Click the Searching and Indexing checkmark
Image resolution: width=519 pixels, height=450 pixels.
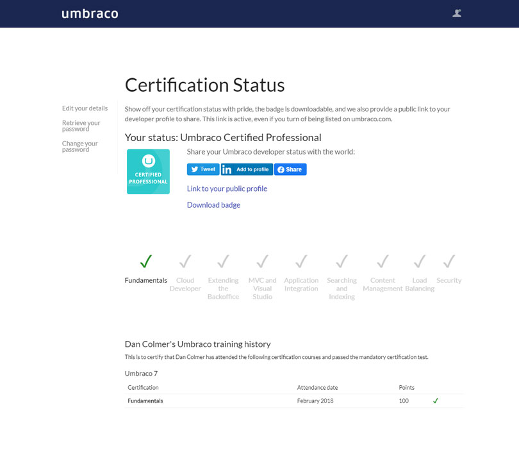(x=342, y=261)
